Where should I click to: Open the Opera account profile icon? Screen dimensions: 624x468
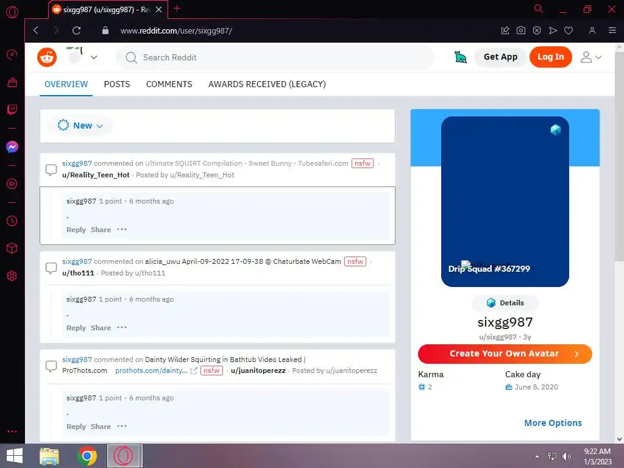click(x=592, y=30)
